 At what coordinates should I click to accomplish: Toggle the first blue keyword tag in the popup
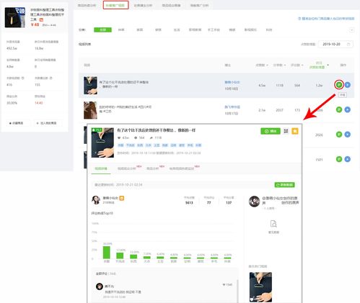click(x=120, y=145)
